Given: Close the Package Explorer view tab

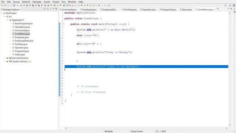Looking at the screenshot, I should 21,10.
